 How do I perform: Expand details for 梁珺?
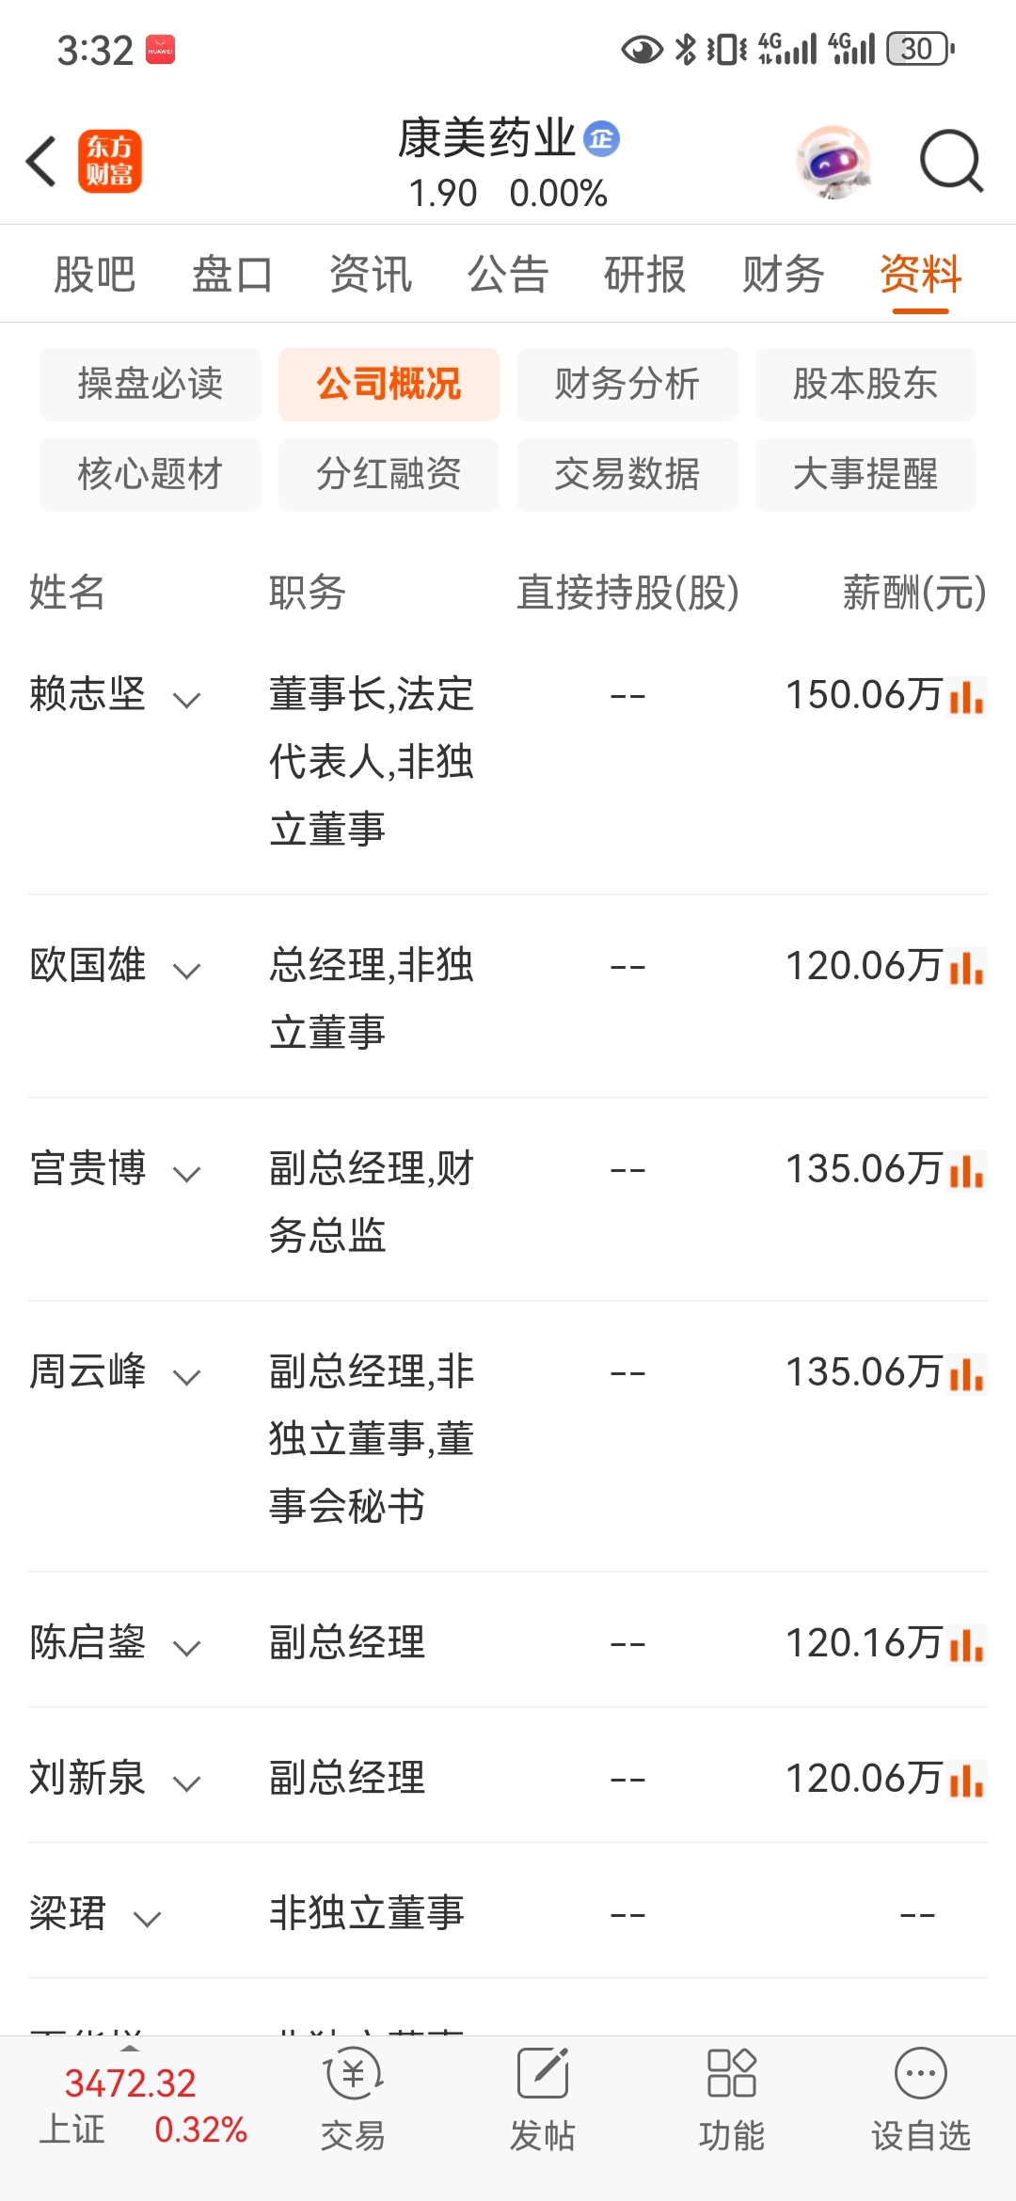(x=148, y=1919)
